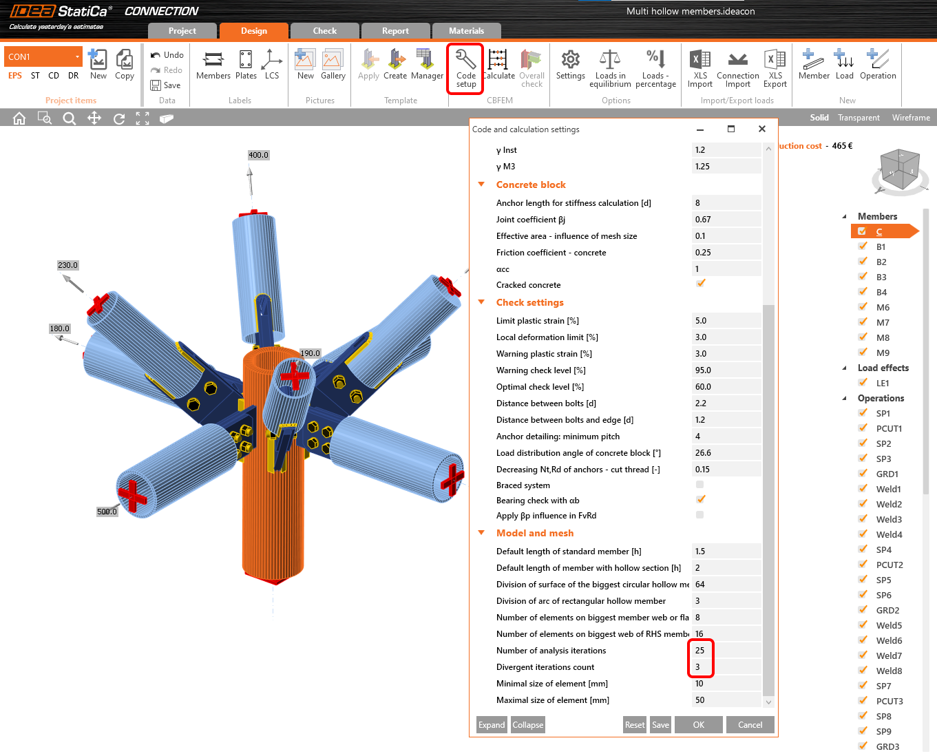Click the Reset button

634,725
